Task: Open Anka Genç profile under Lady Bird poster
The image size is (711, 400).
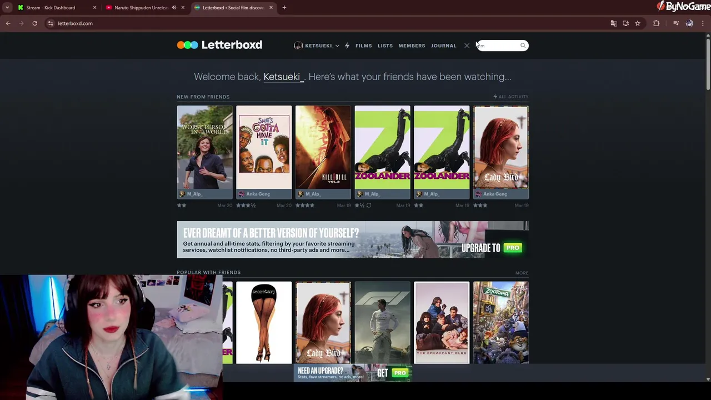Action: click(x=491, y=194)
